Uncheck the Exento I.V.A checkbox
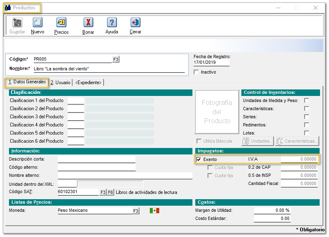Screen dimensions: 329x237 coord(199,159)
